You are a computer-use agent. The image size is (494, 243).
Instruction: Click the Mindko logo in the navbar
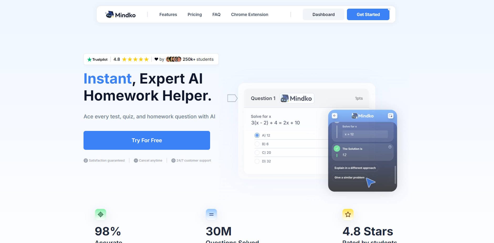point(120,15)
